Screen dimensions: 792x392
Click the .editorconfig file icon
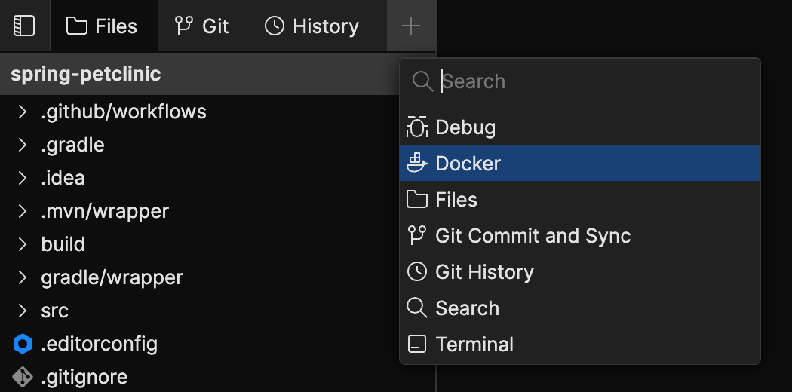23,345
